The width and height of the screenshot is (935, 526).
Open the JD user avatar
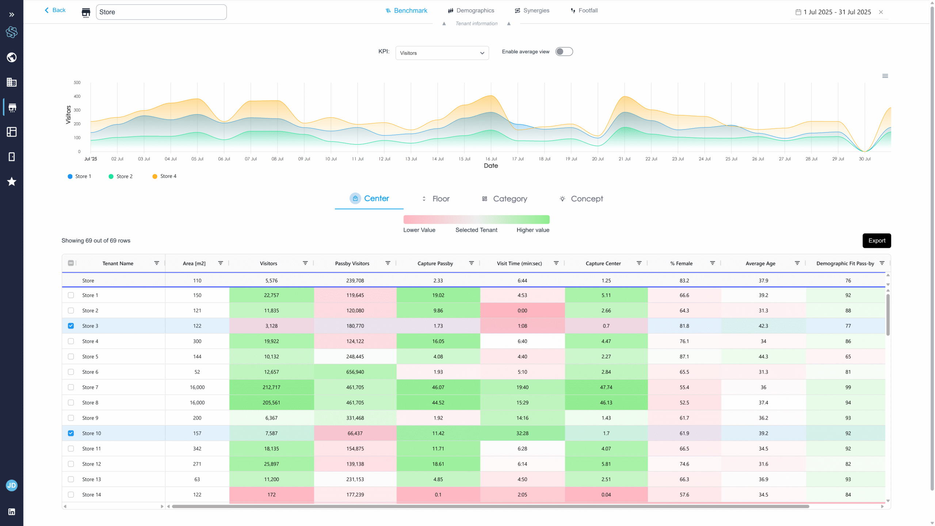tap(12, 485)
